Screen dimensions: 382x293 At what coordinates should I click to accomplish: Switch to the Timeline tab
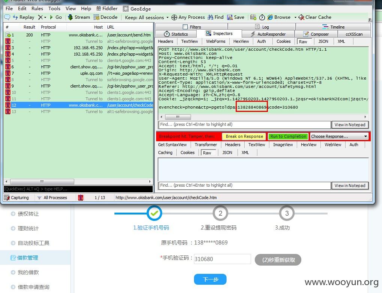click(x=333, y=27)
